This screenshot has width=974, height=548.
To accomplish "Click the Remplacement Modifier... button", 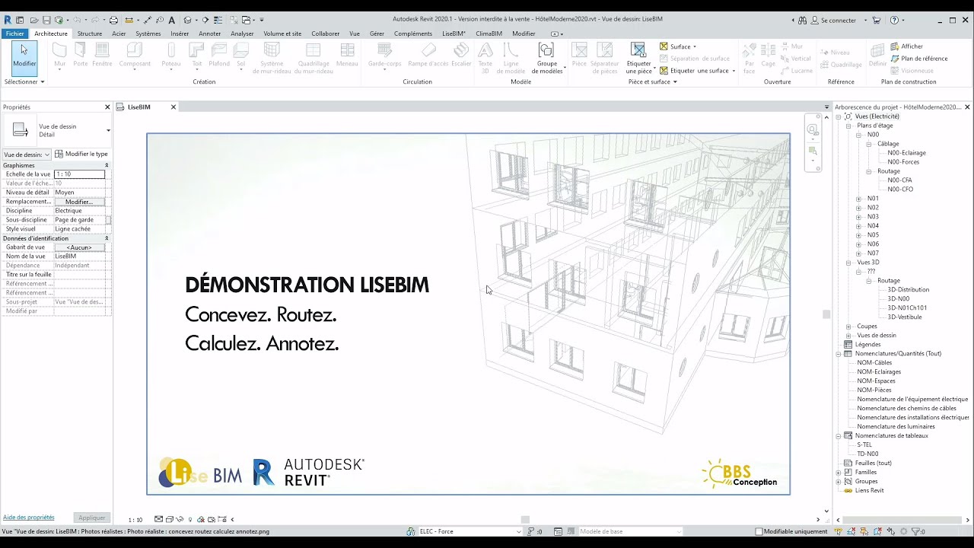I will (x=79, y=202).
